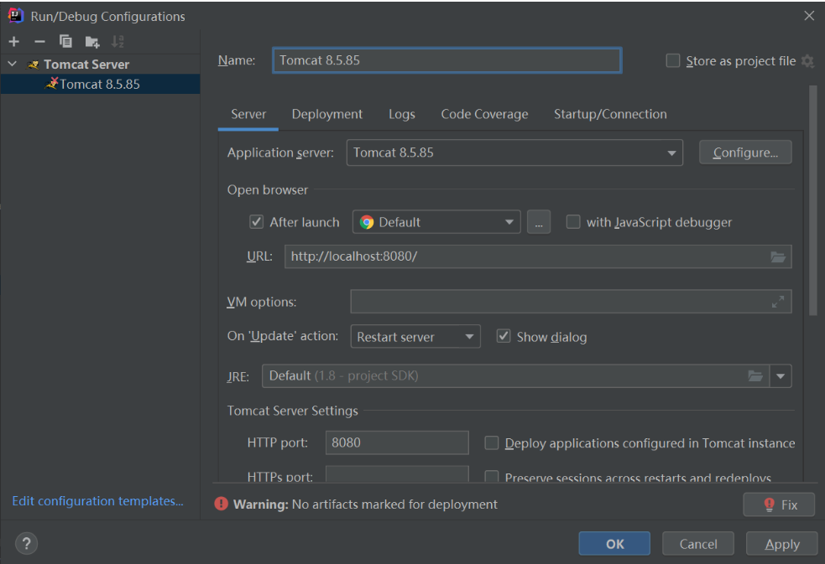Click the Tomcat Server group icon
The image size is (825, 564).
[x=33, y=65]
